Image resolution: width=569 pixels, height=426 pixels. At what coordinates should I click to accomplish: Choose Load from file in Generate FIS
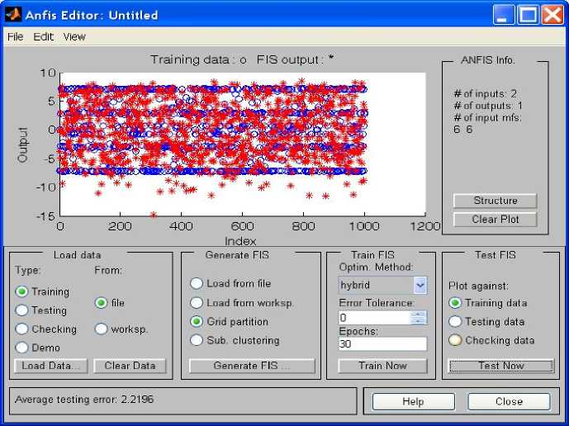click(x=197, y=283)
